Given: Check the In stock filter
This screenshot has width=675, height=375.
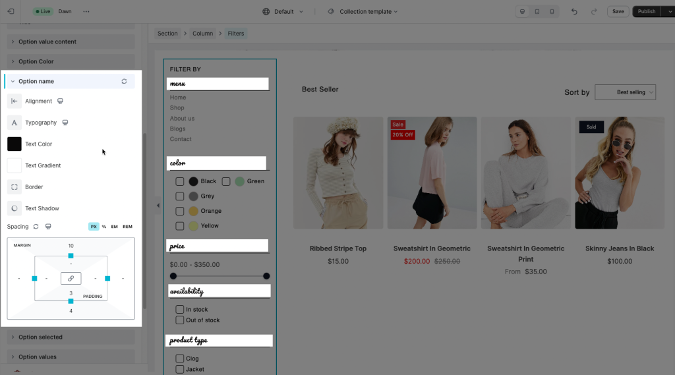Looking at the screenshot, I should 179,310.
